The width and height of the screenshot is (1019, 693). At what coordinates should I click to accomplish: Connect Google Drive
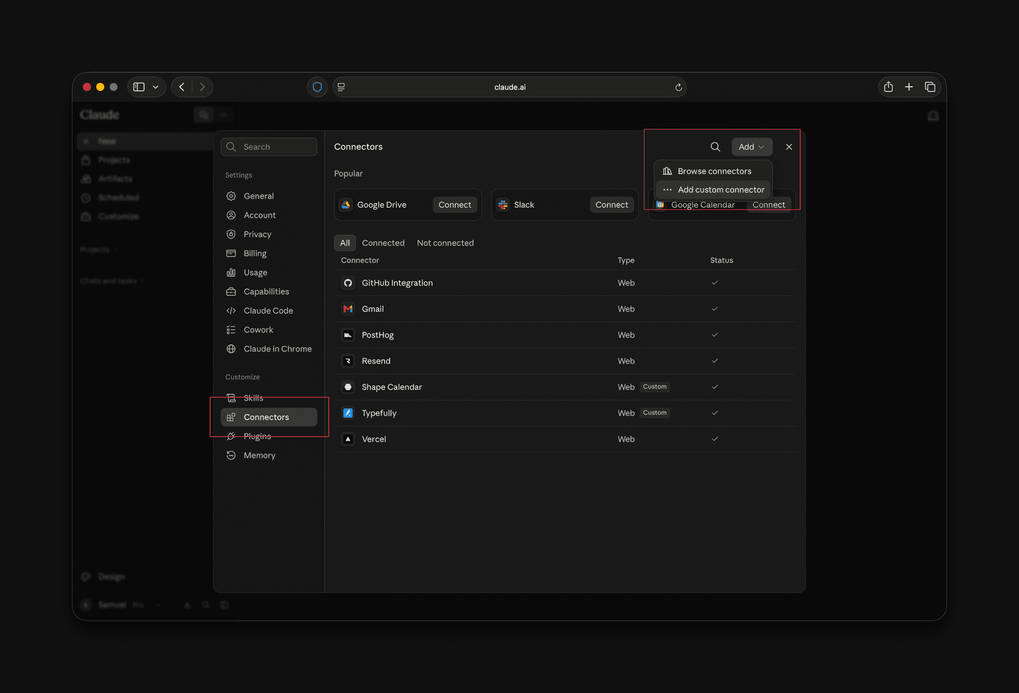[x=454, y=204]
